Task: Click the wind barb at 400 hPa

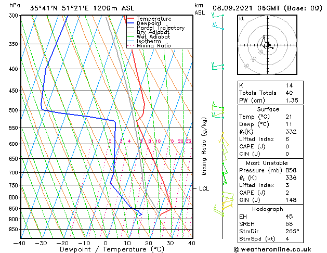Action: coord(218,67)
